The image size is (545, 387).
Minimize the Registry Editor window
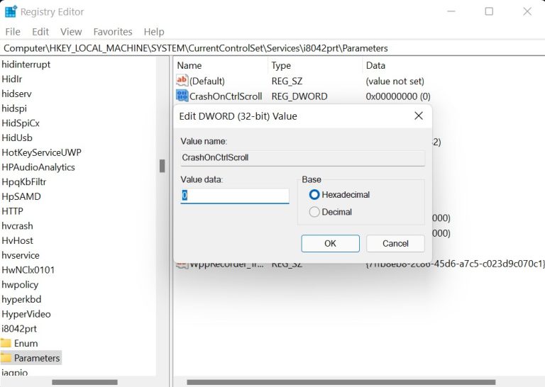point(451,11)
